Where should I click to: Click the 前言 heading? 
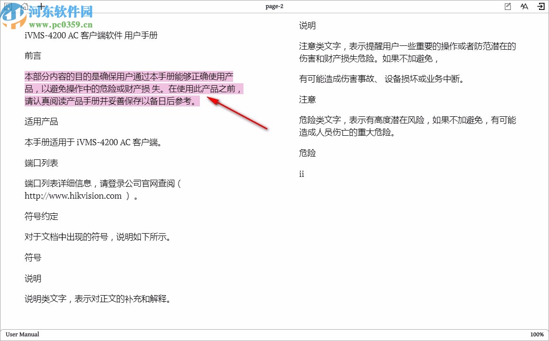pyautogui.click(x=33, y=55)
